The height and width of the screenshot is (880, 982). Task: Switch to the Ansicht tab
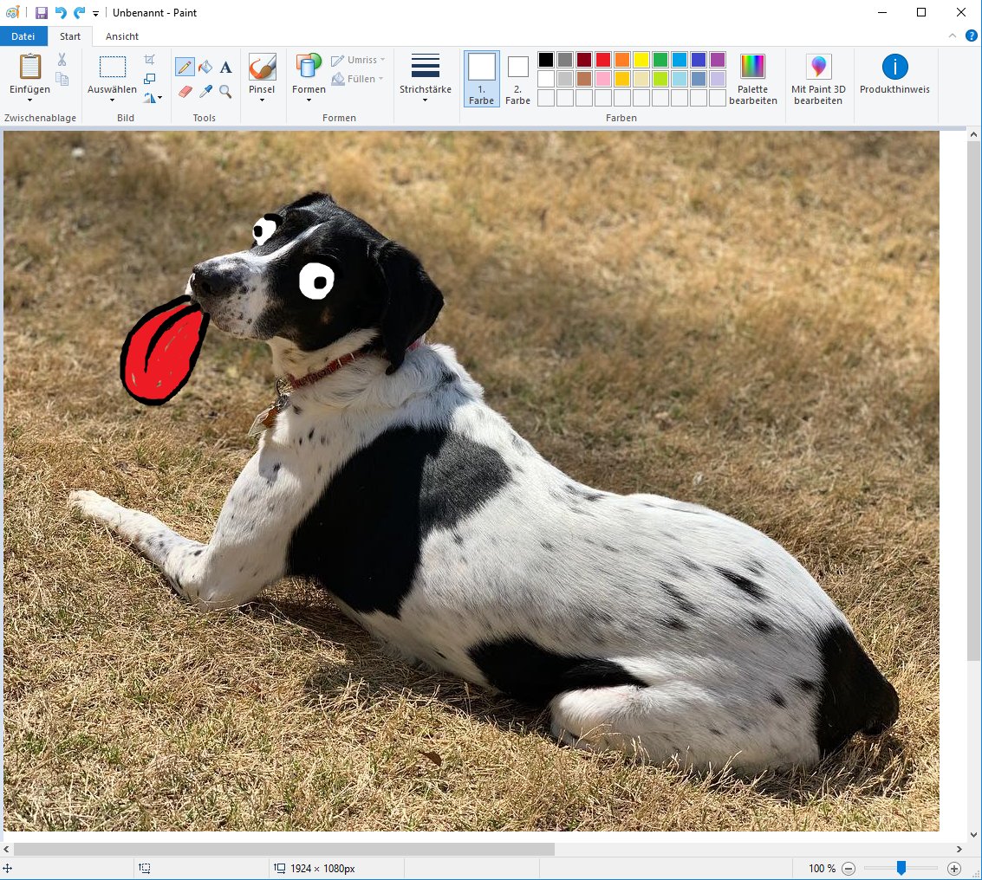pos(122,36)
